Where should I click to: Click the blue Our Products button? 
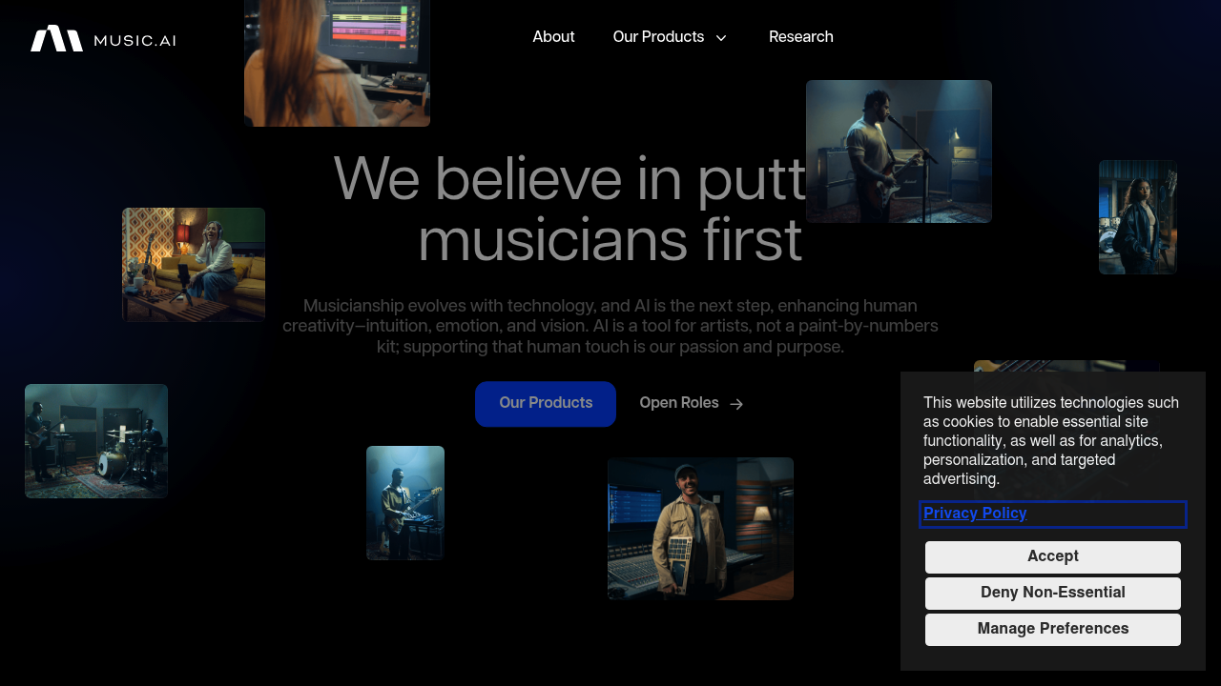click(546, 404)
